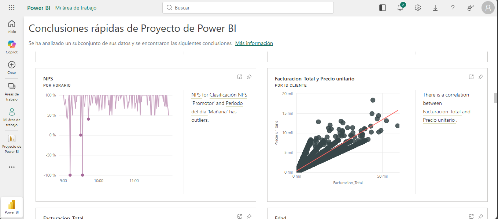Pin the Facturacion_Total y Precio unitario visual

click(x=481, y=77)
